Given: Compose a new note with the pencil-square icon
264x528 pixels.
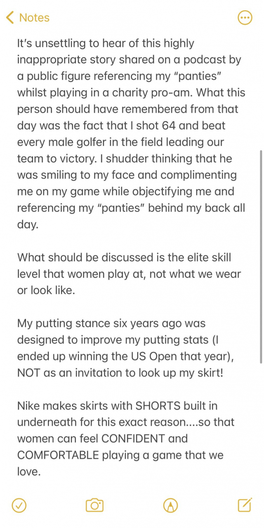Looking at the screenshot, I should click(x=245, y=504).
